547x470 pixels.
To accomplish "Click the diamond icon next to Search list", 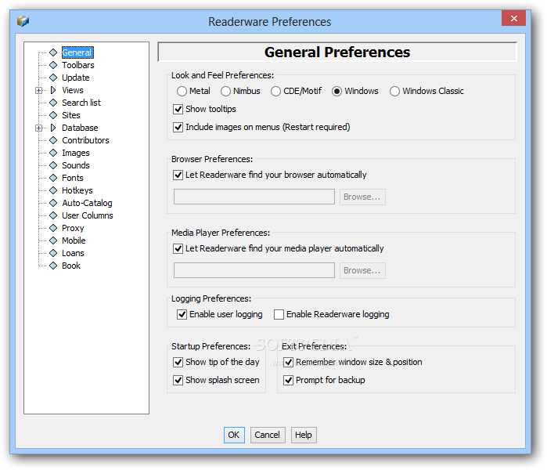I will coord(53,103).
